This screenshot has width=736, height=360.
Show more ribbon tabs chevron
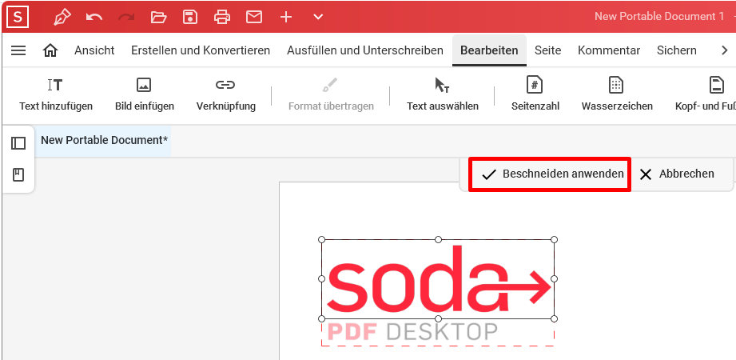pos(724,50)
